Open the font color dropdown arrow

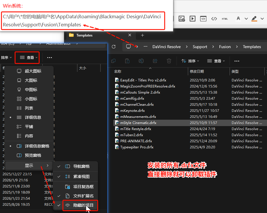(246, 19)
